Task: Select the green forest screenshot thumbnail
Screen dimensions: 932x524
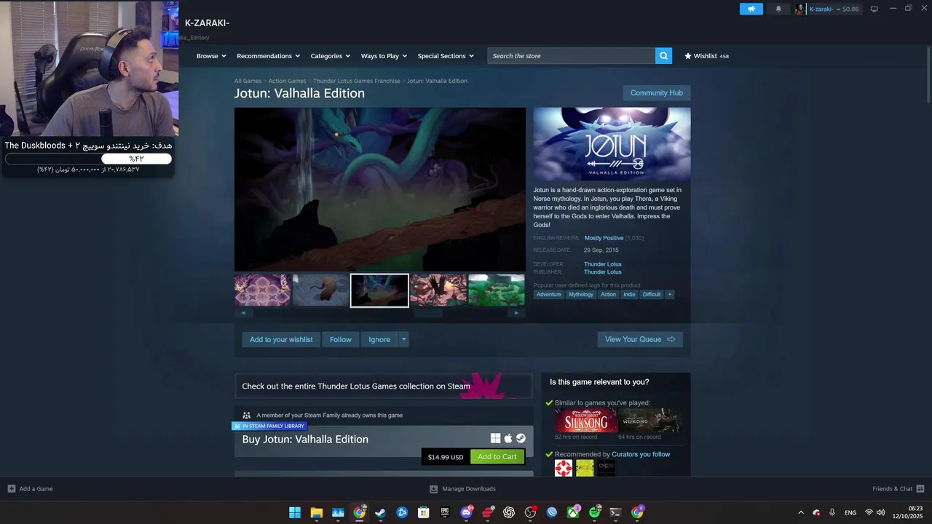Action: tap(496, 290)
